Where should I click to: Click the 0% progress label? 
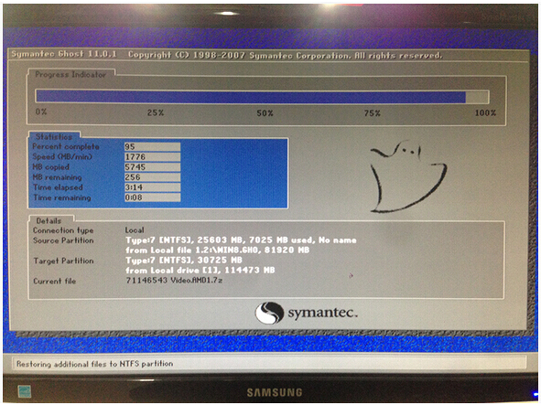point(40,112)
